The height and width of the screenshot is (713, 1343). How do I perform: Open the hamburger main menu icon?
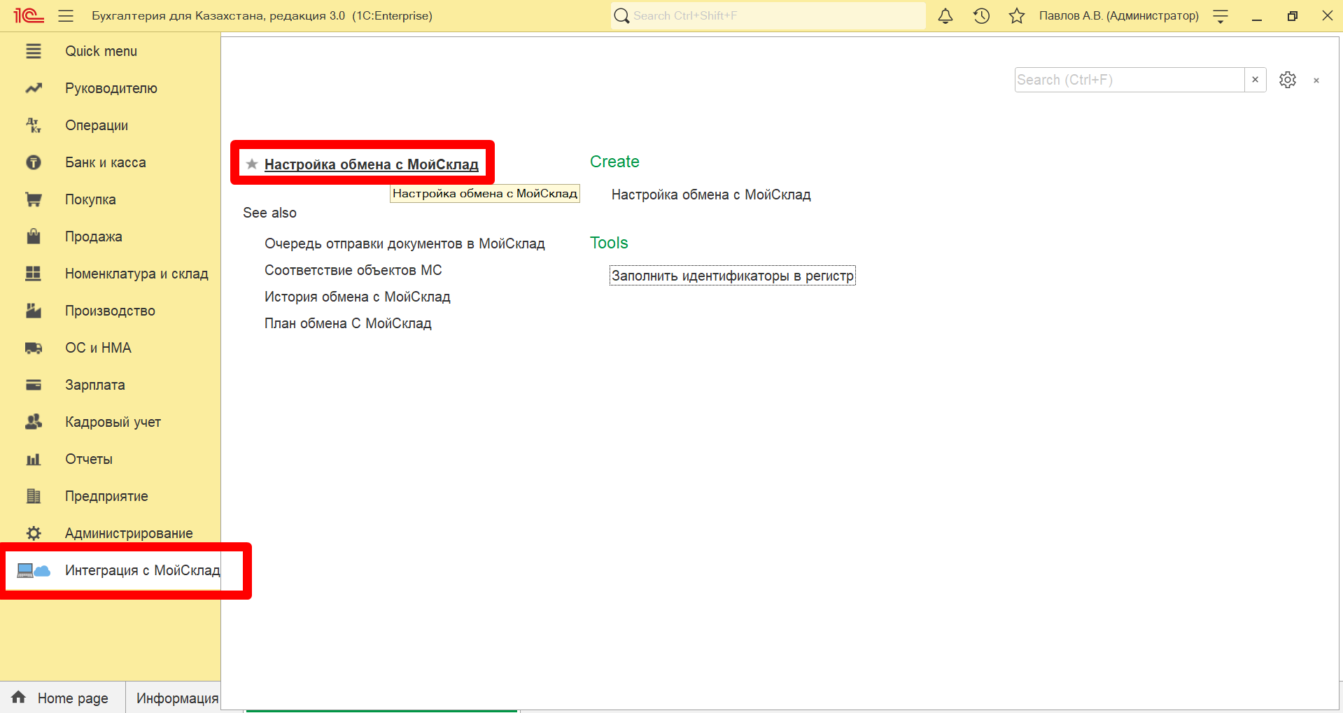66,15
